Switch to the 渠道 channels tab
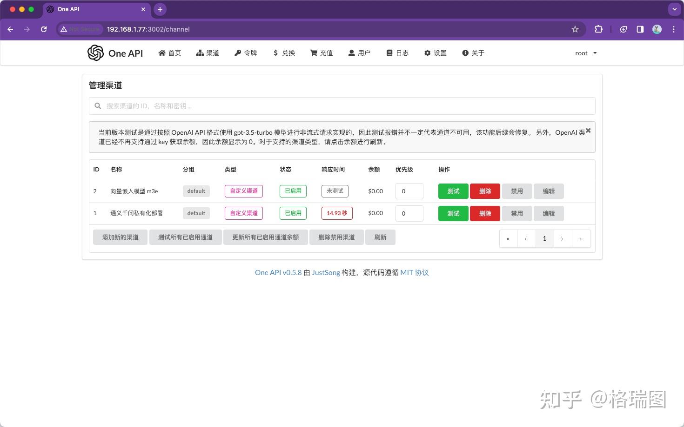 tap(208, 53)
